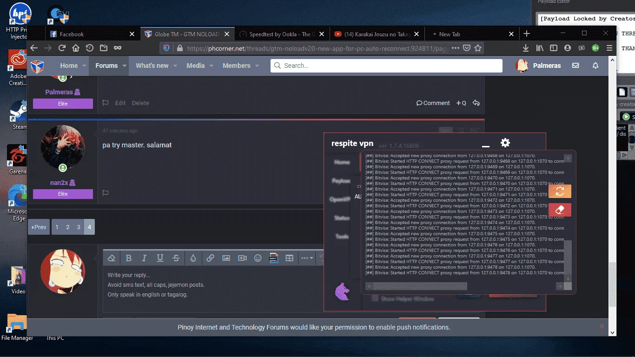635x357 pixels.
Task: Click the VPN log horizontal scrollbar
Action: click(x=420, y=286)
